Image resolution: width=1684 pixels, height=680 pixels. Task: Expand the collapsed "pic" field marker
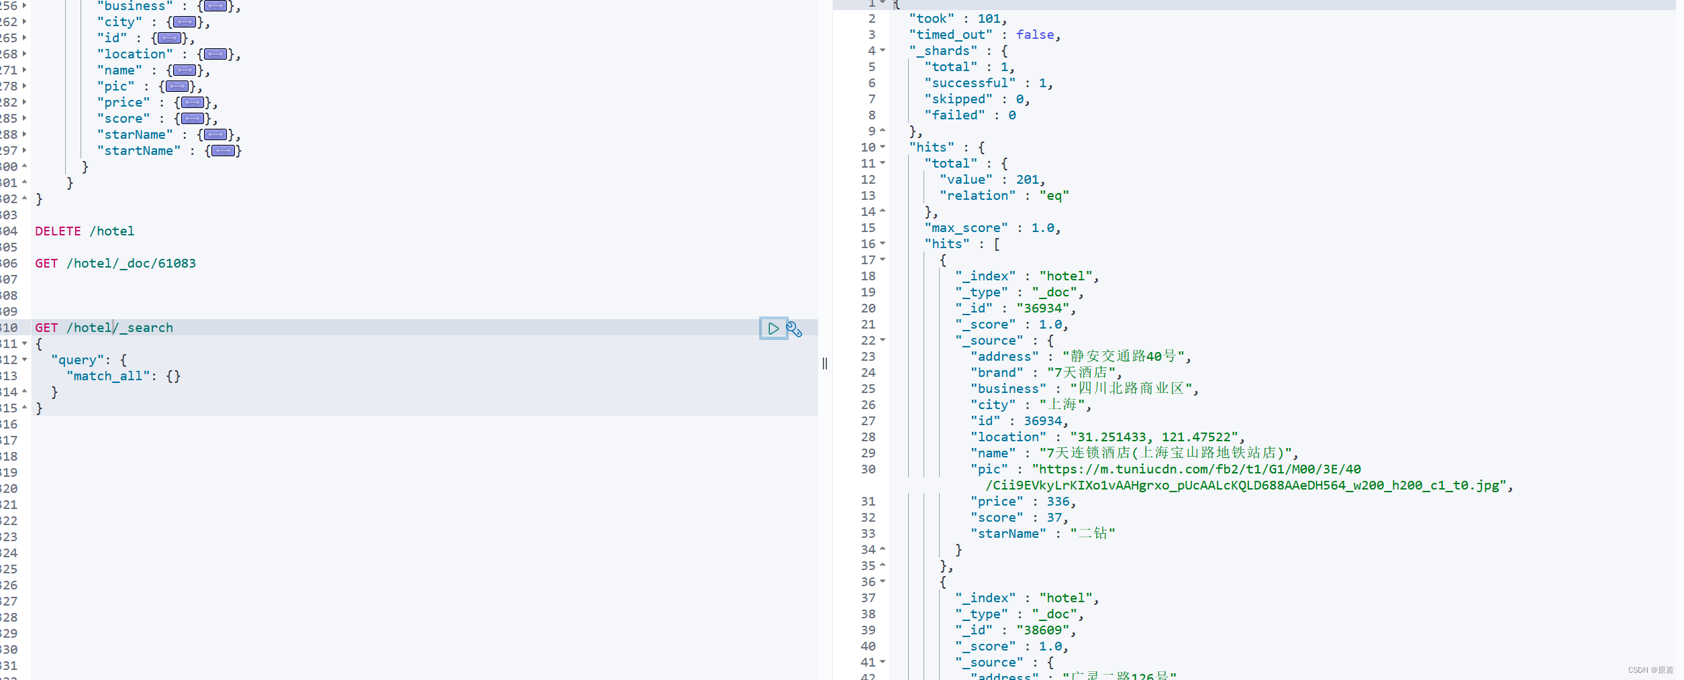point(177,87)
